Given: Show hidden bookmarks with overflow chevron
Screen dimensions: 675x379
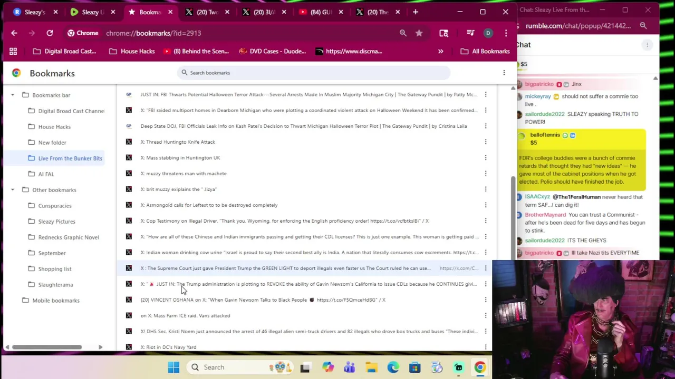Looking at the screenshot, I should tap(440, 51).
